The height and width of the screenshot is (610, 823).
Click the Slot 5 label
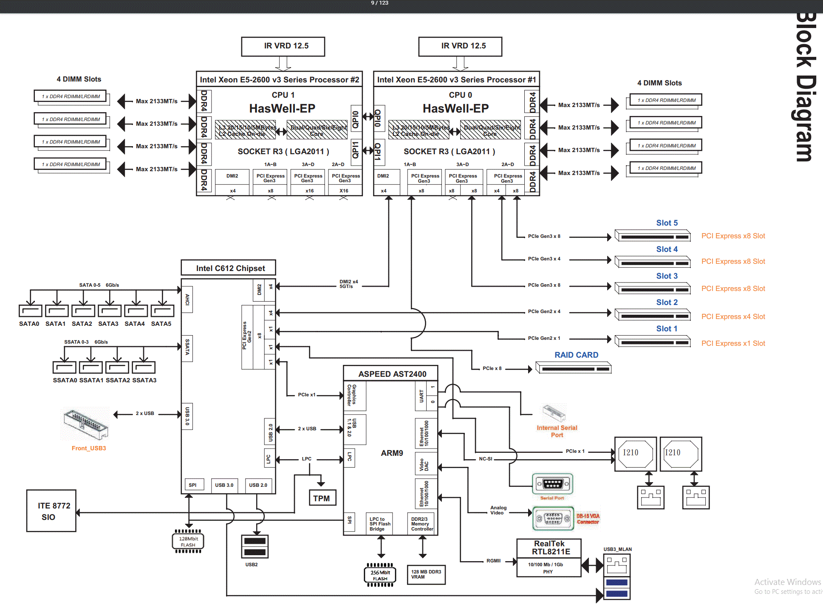(x=667, y=223)
